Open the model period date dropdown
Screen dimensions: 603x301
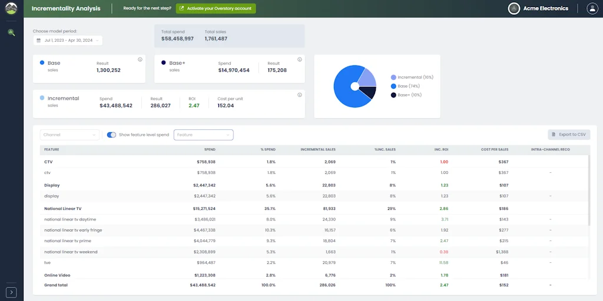(x=68, y=41)
